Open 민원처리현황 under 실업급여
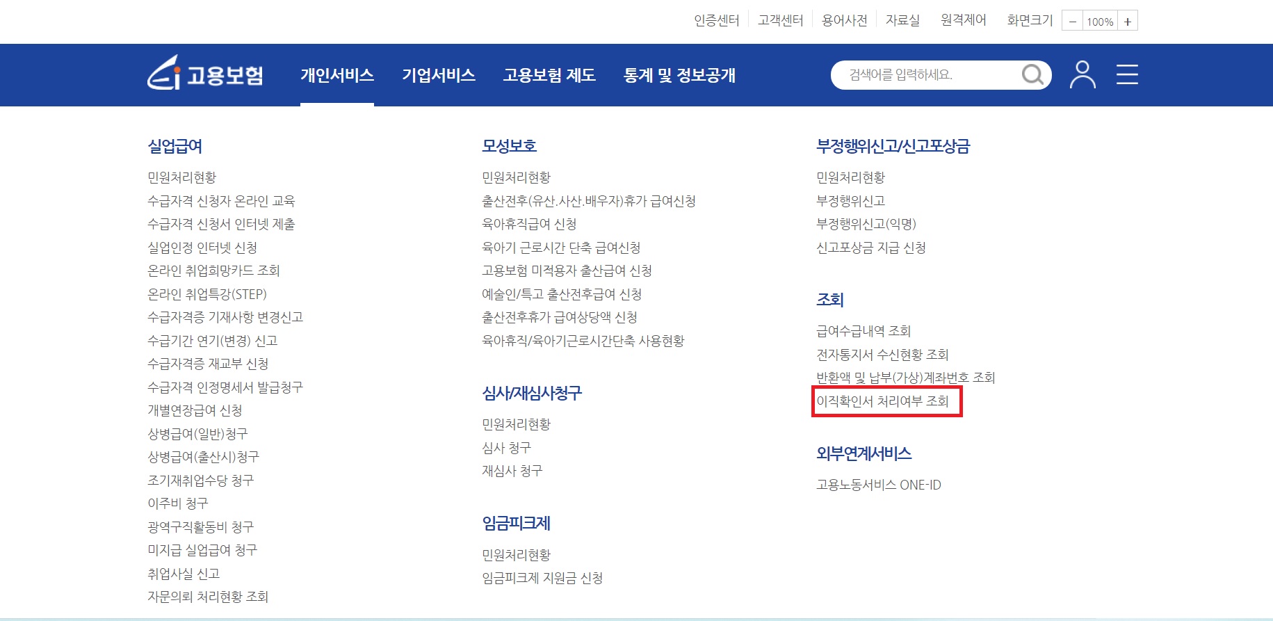The width and height of the screenshot is (1273, 621). click(x=182, y=177)
